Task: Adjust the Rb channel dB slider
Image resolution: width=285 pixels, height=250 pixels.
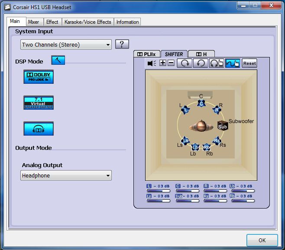Action: [243, 201]
